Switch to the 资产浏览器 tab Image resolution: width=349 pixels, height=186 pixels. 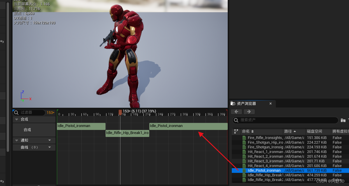tap(246, 103)
